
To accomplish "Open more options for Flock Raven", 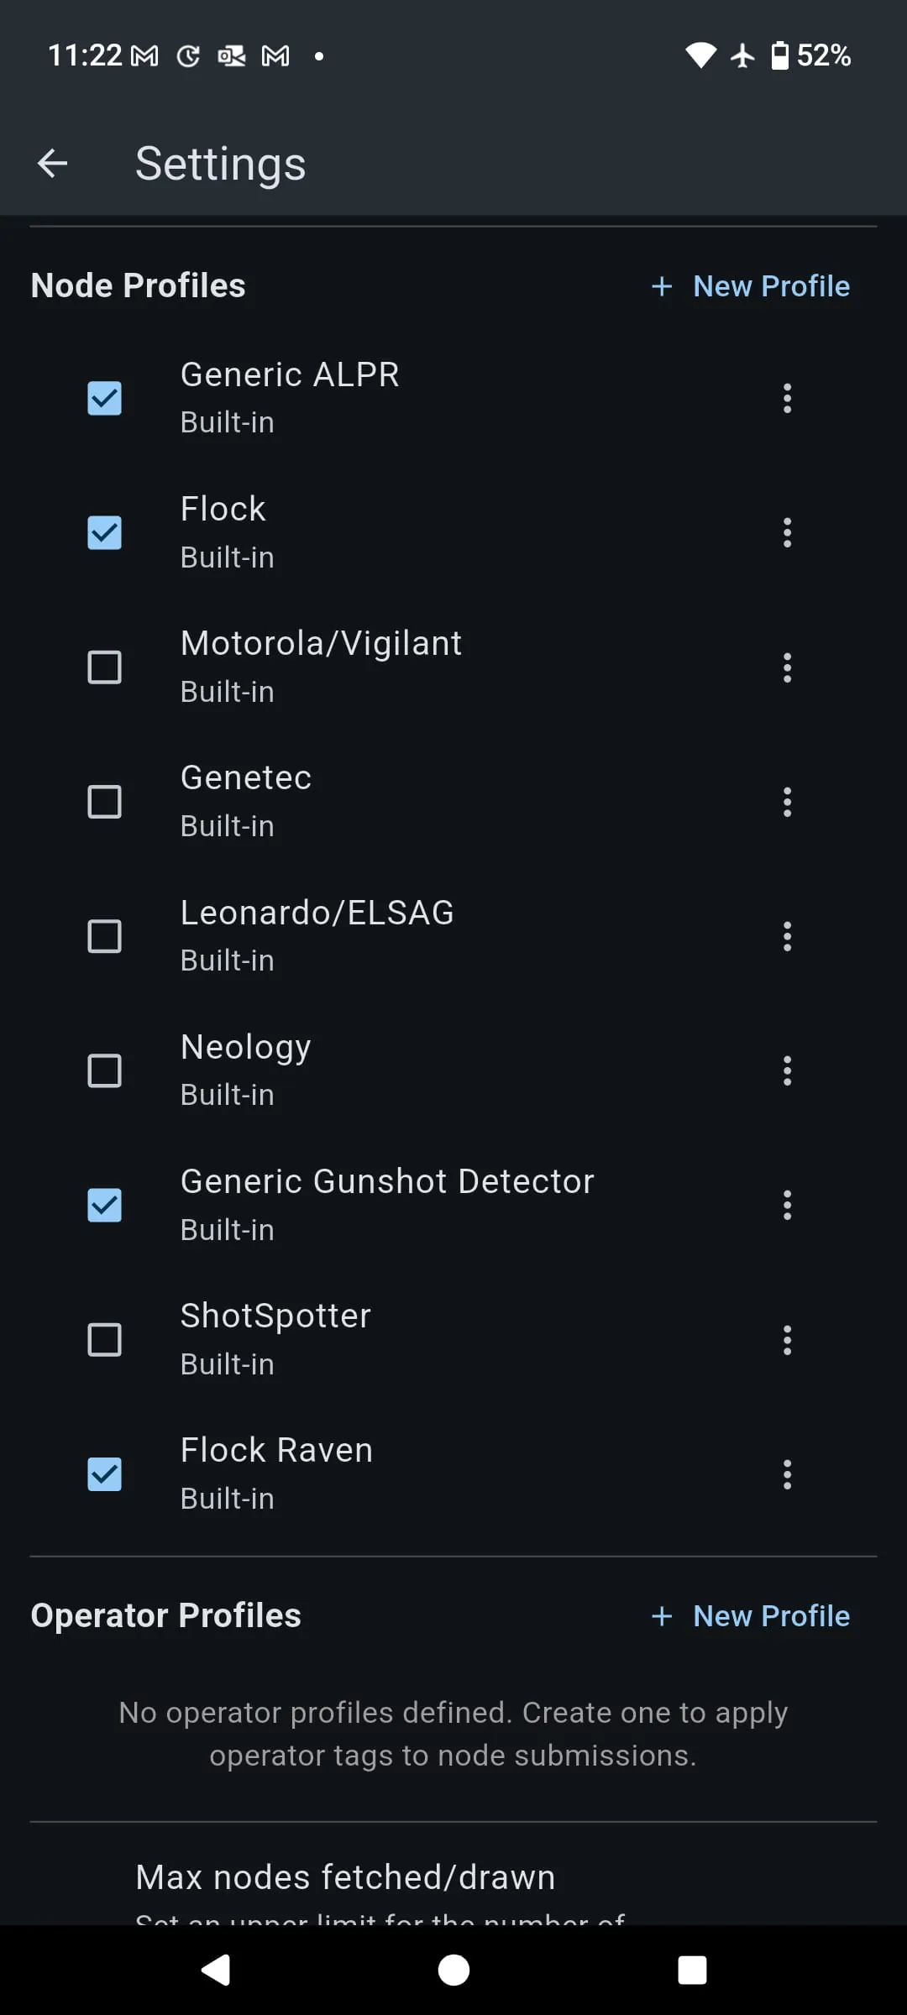I will [787, 1474].
